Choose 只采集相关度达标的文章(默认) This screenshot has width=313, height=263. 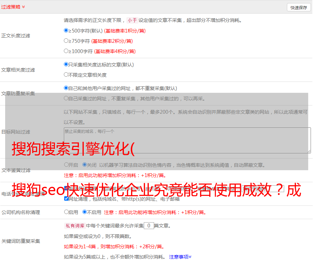point(66,64)
